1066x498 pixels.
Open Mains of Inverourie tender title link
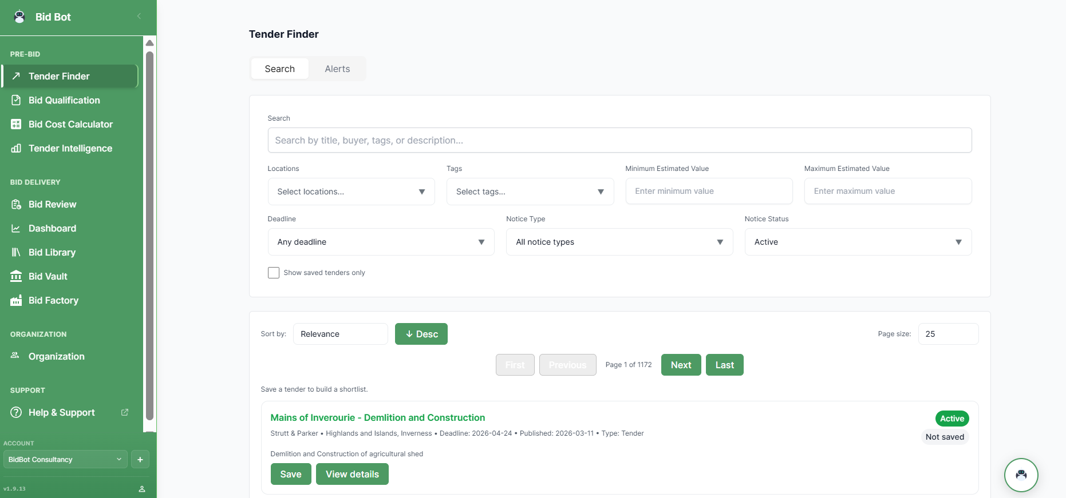(x=377, y=417)
